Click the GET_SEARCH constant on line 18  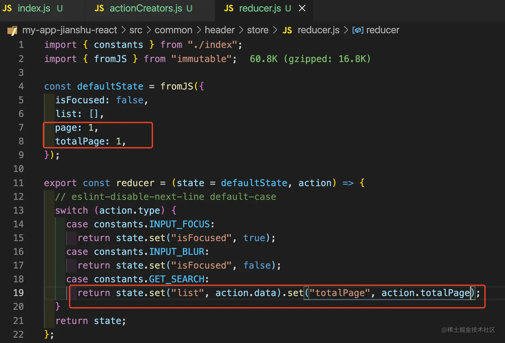177,279
